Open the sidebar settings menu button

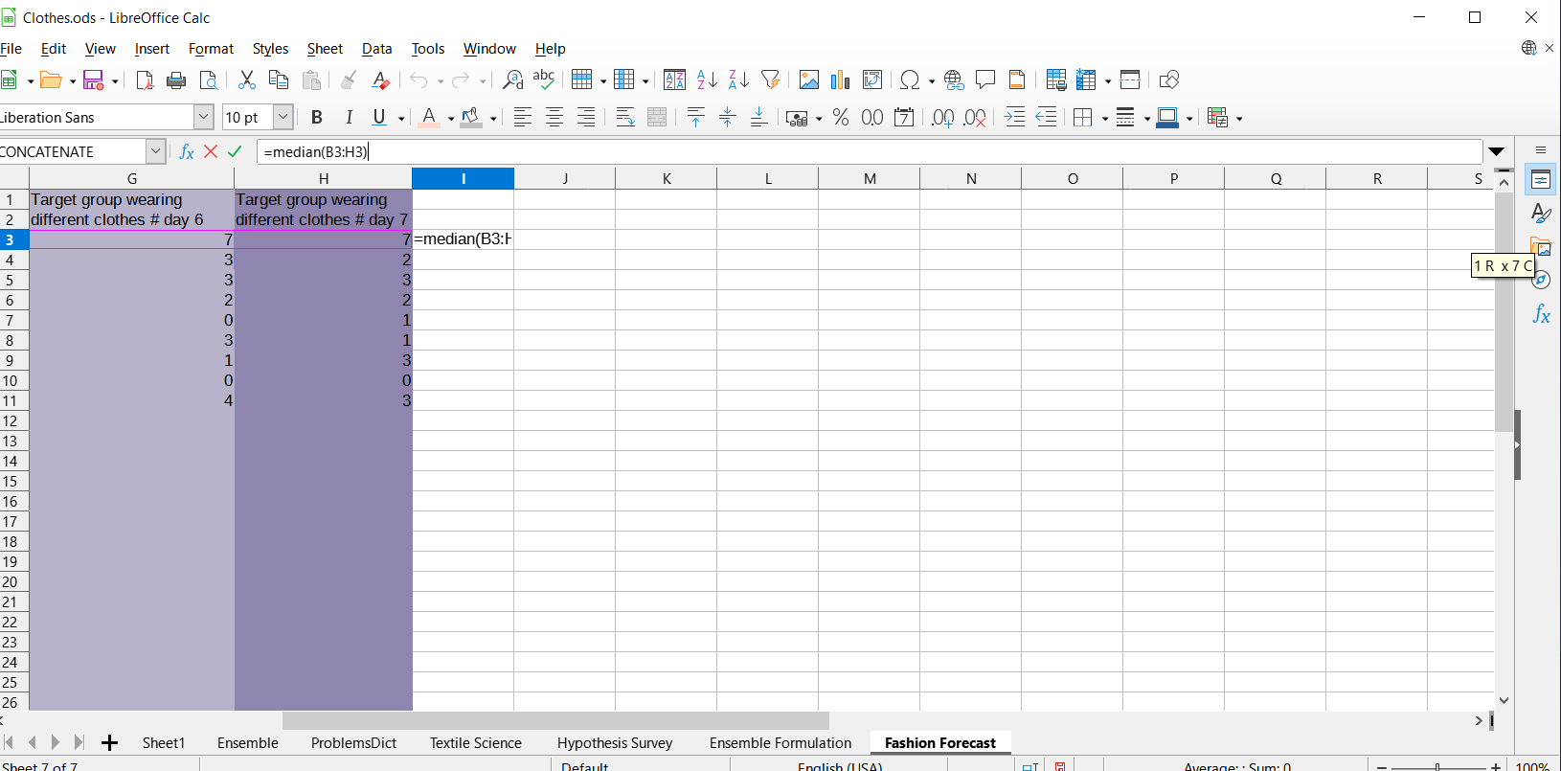point(1541,150)
